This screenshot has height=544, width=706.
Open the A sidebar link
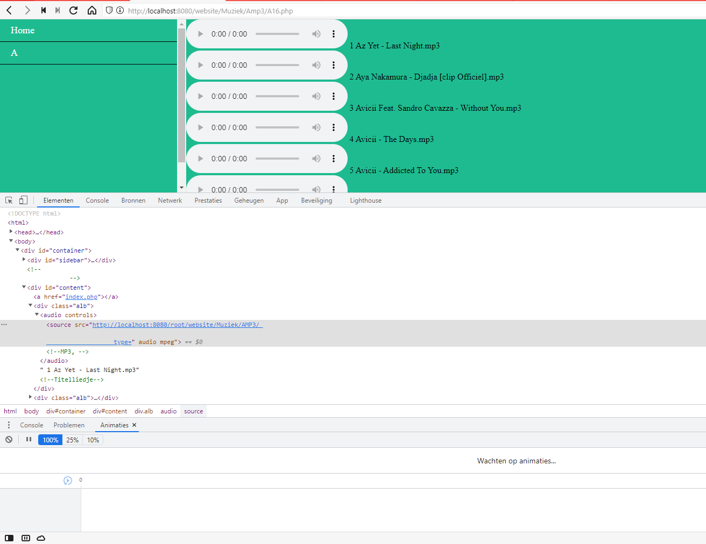(14, 53)
